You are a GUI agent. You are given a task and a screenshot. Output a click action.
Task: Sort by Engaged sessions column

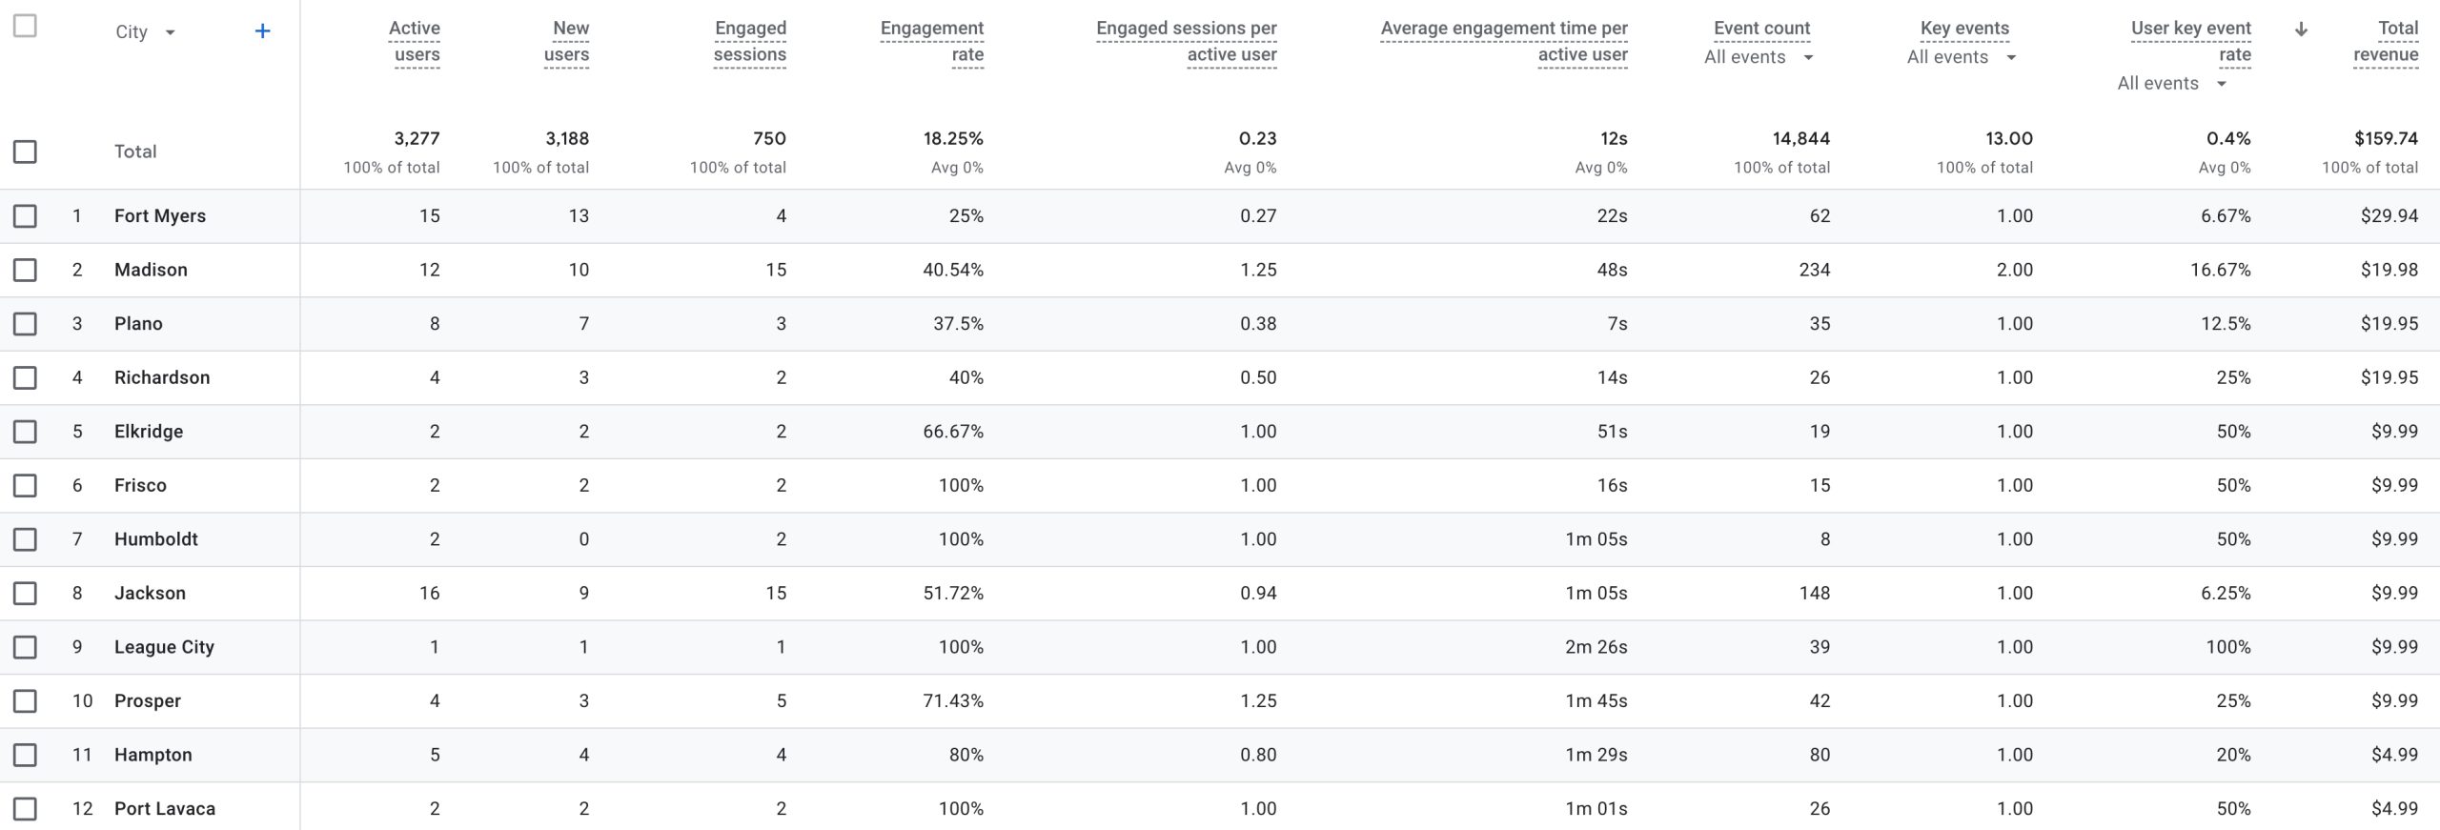750,41
